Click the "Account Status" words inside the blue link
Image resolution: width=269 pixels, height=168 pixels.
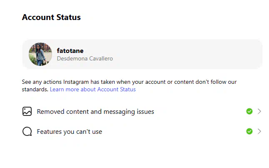pyautogui.click(x=117, y=89)
